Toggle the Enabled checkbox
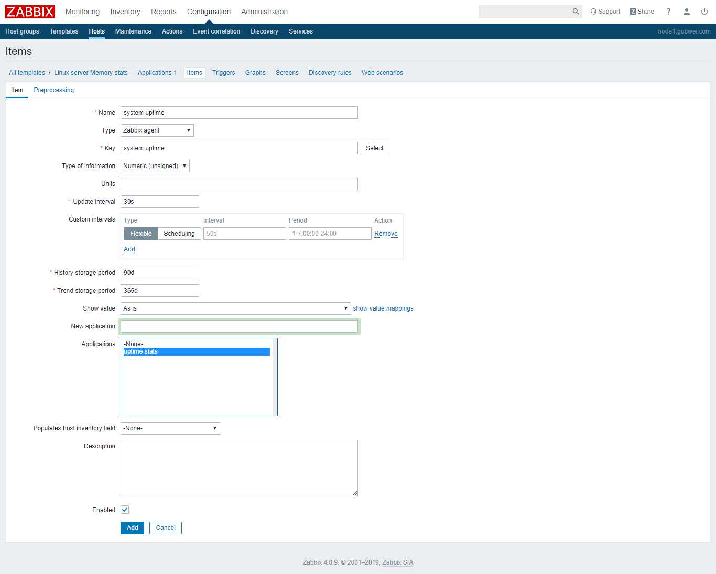Viewport: 716px width, 574px height. 125,510
